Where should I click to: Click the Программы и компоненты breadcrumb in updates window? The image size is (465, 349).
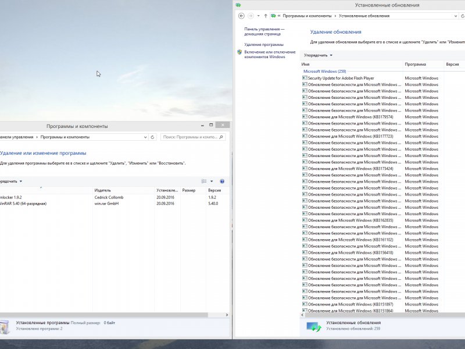tap(307, 16)
